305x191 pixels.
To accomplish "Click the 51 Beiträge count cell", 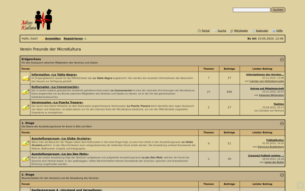I will coord(229,143).
